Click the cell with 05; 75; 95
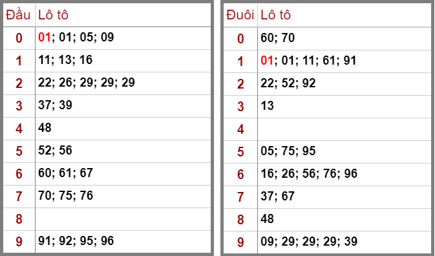Image resolution: width=435 pixels, height=256 pixels. 345,152
